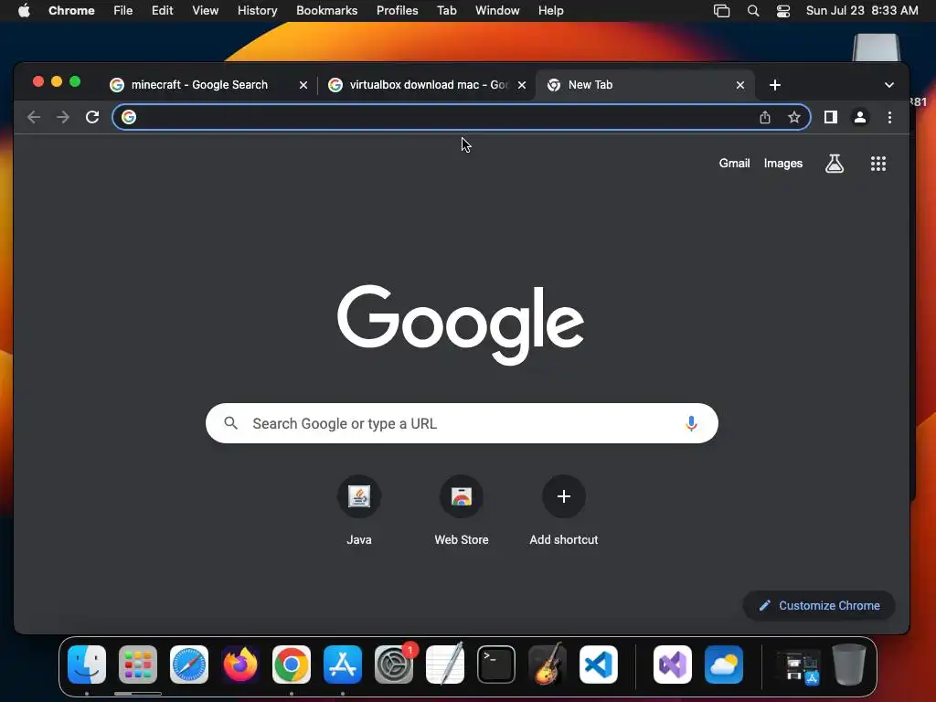The width and height of the screenshot is (936, 702).
Task: Open the Edit menu
Action: pos(163,11)
